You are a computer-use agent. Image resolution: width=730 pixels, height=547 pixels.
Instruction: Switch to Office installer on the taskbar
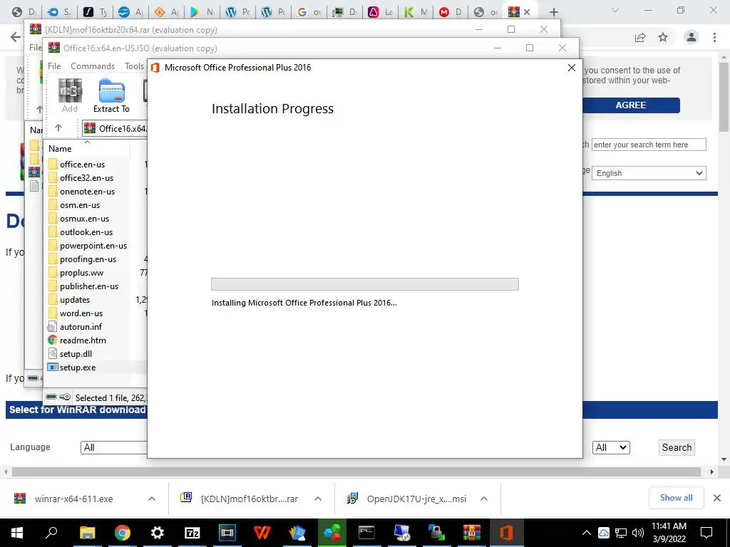coord(506,533)
